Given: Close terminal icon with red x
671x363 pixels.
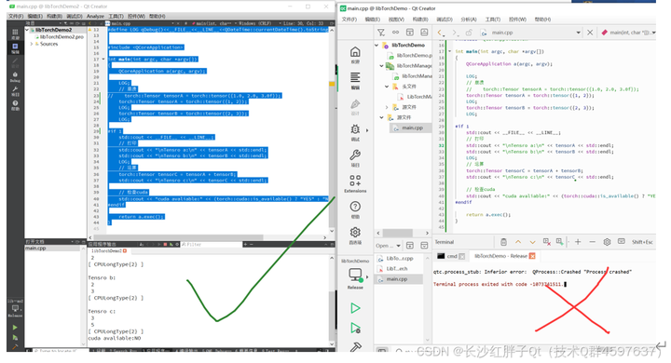Looking at the screenshot, I should pyautogui.click(x=546, y=242).
